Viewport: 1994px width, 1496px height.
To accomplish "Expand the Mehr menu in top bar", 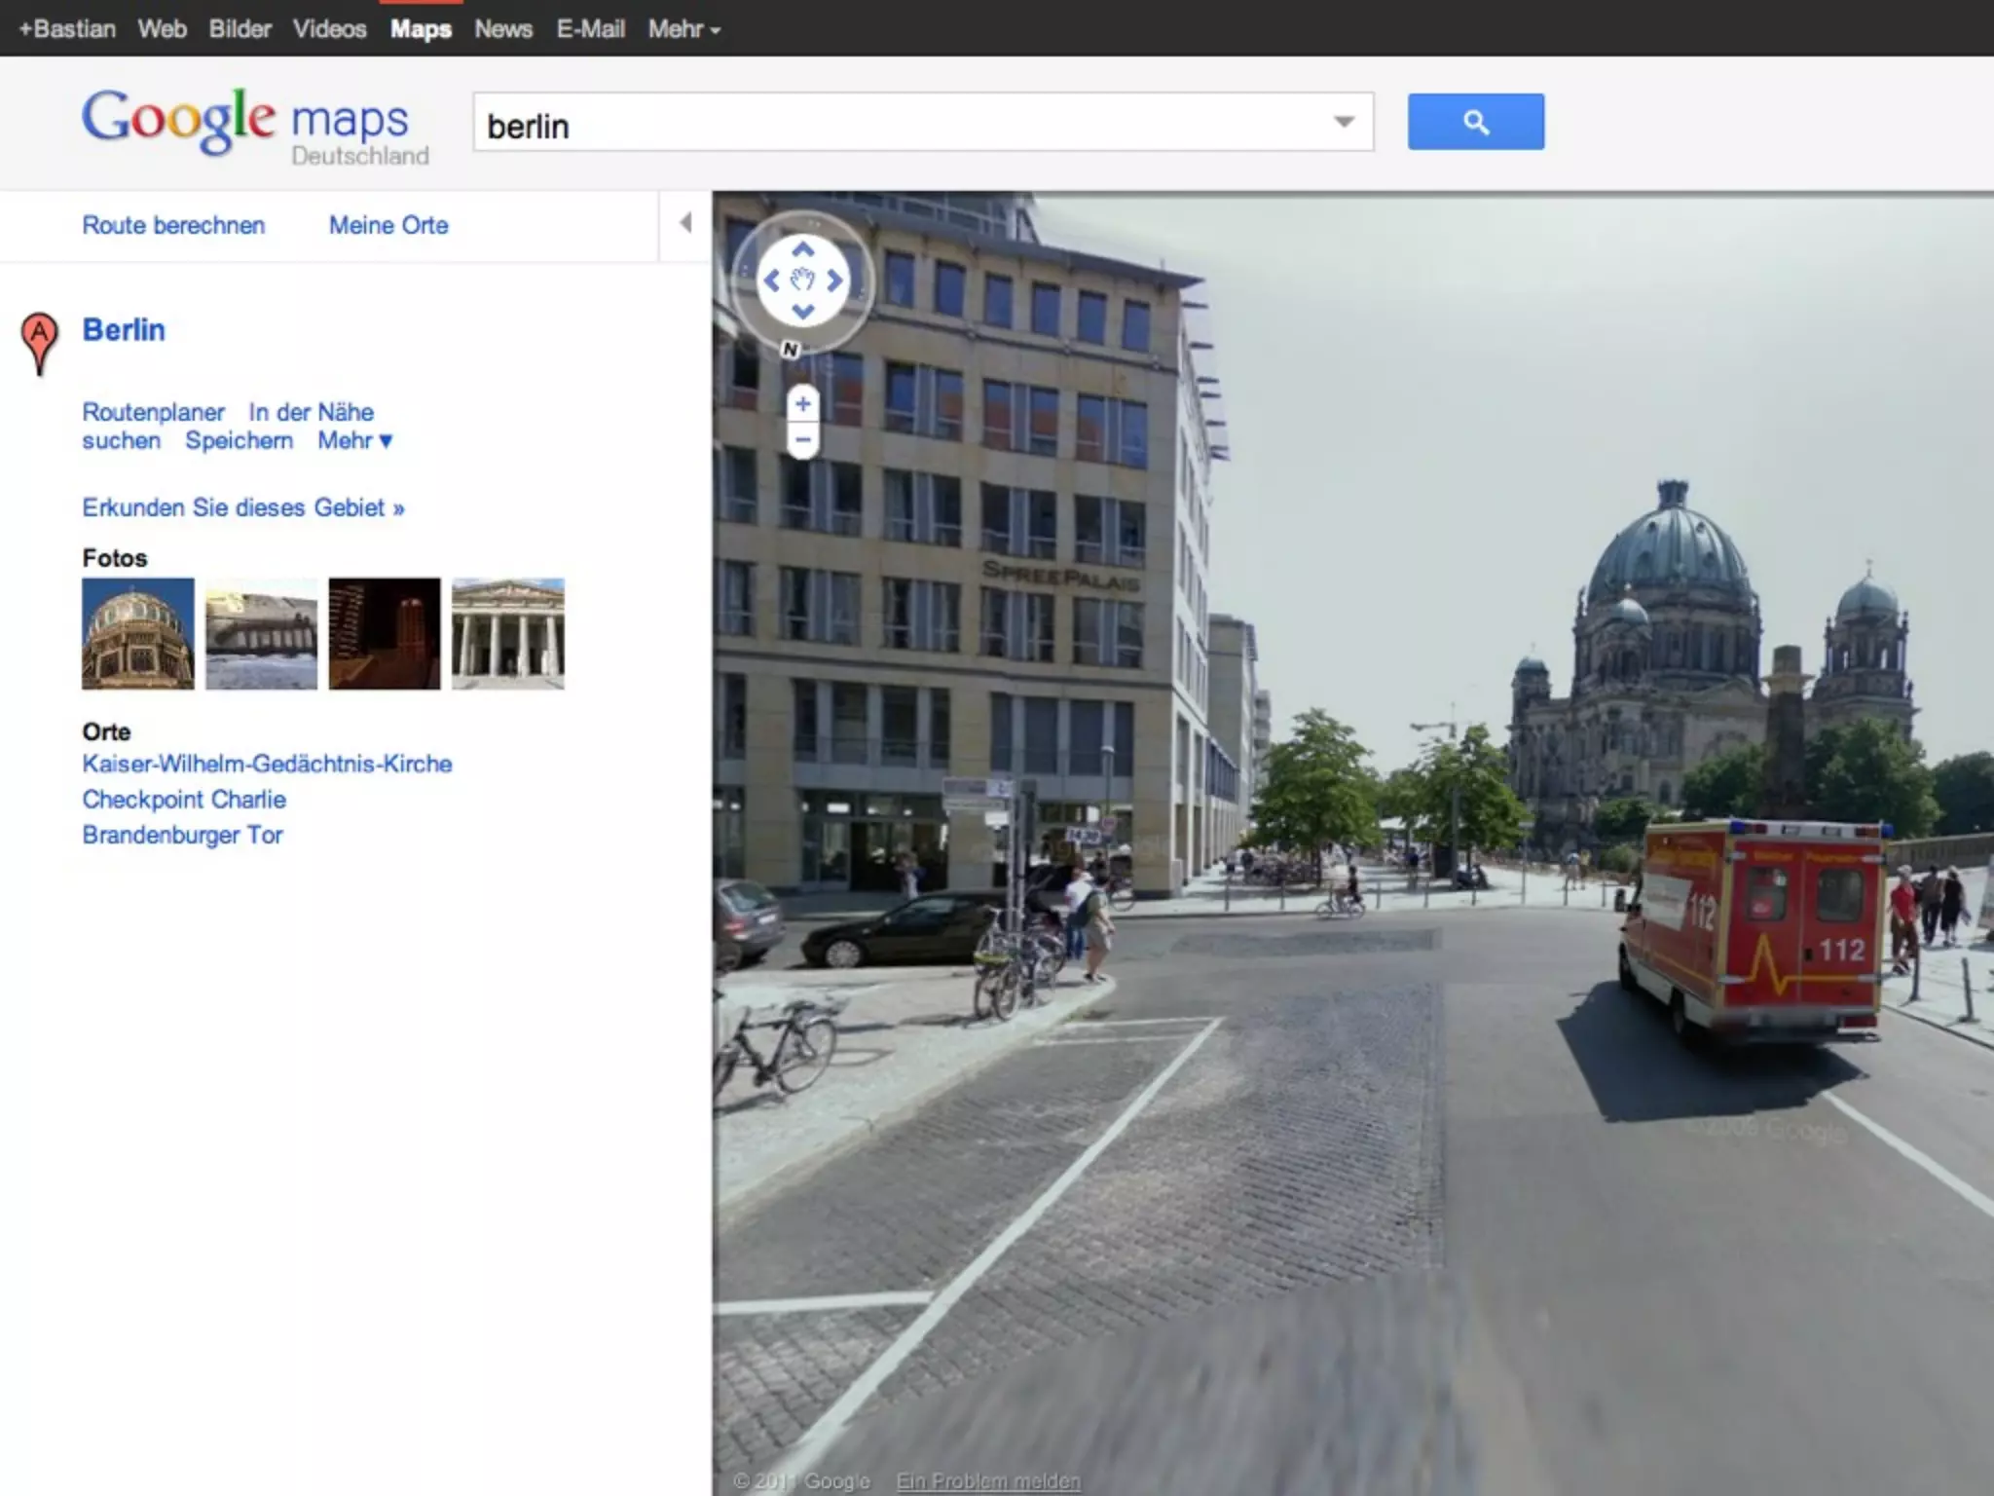I will point(683,29).
